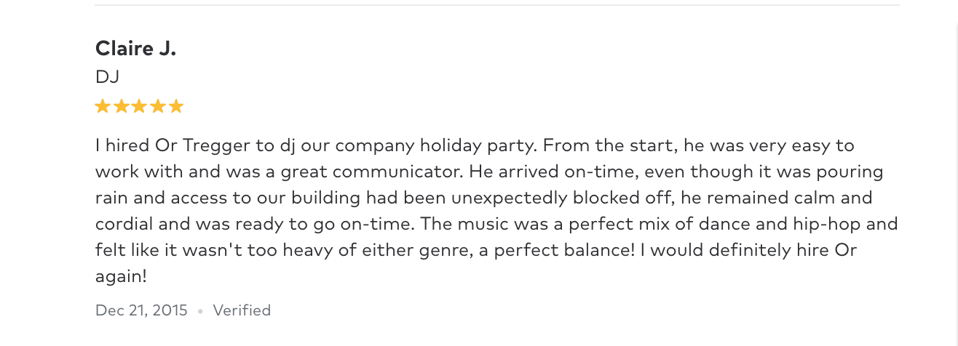Click the dot separator before Verified

click(200, 311)
